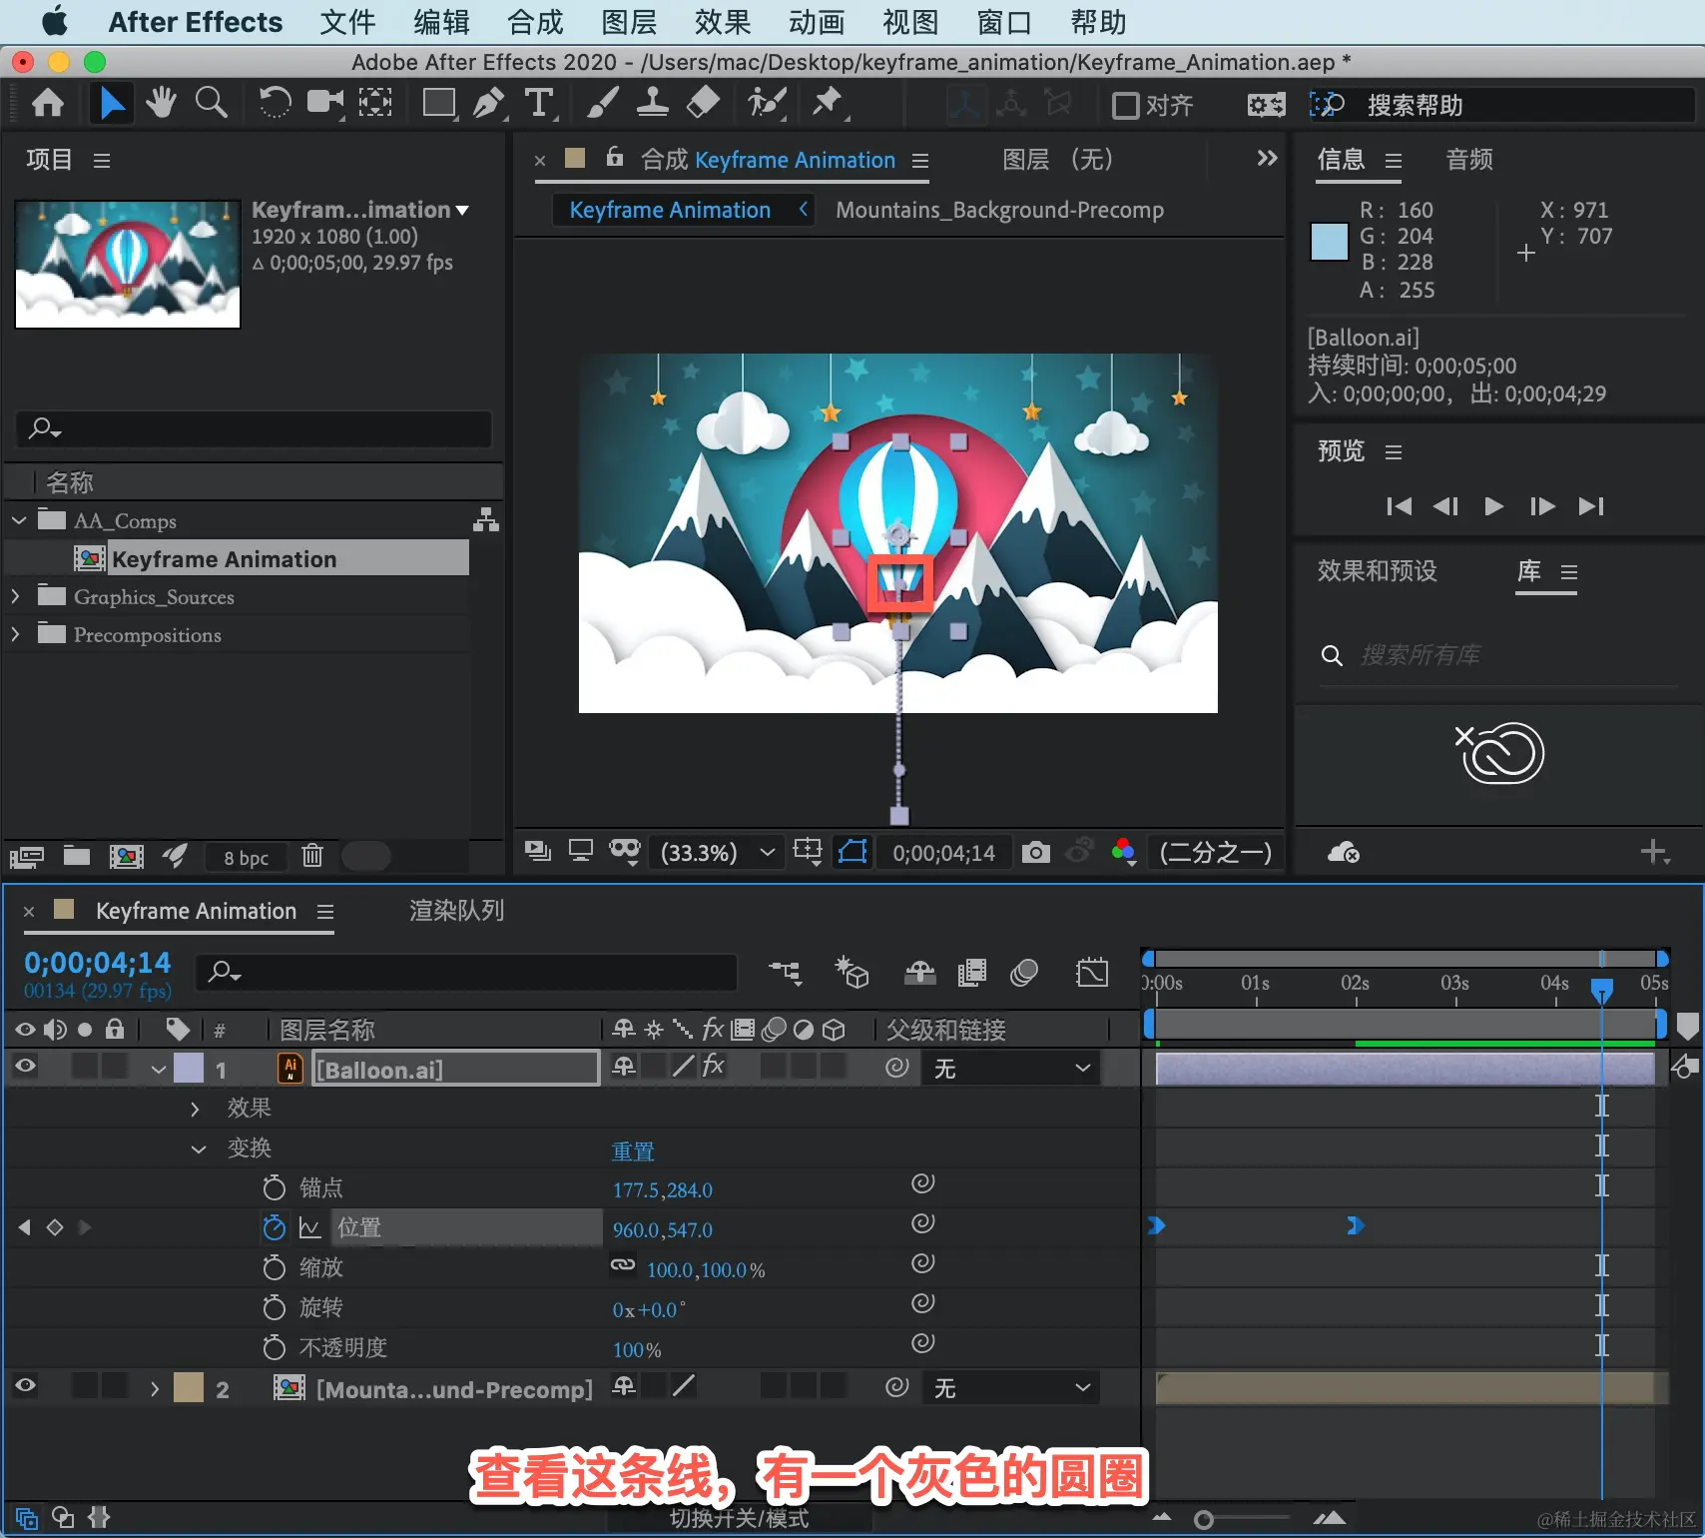Open the 动画 (Animation) menu
Viewport: 1705px width, 1538px height.
817,22
